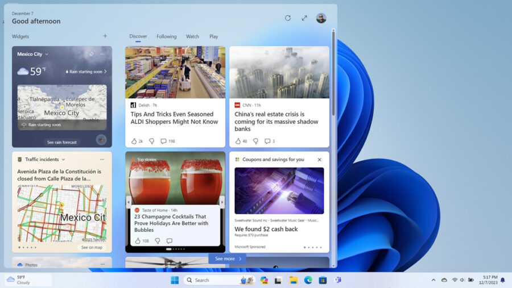Open the 59°F Cloudy taskbar weather button
The image size is (512, 288).
click(28, 280)
